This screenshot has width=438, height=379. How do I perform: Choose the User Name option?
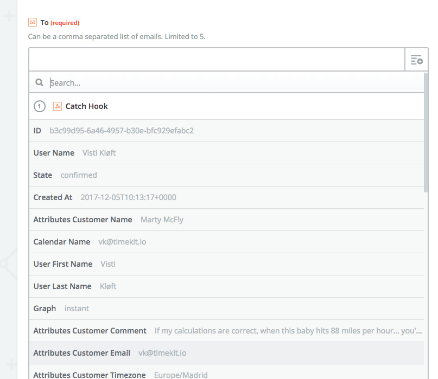click(x=226, y=153)
